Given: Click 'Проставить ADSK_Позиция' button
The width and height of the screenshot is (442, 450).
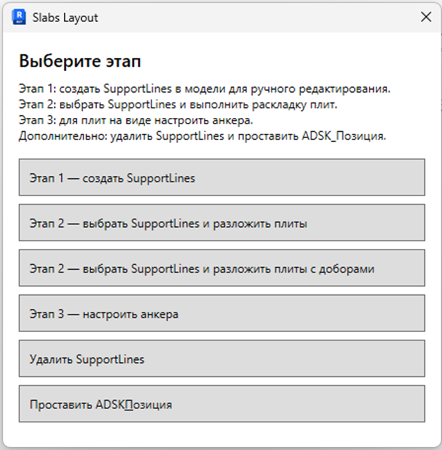Looking at the screenshot, I should [222, 404].
